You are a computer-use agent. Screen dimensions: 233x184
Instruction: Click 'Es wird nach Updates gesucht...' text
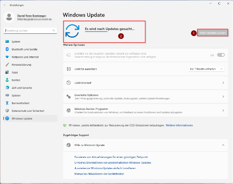[x=110, y=29]
